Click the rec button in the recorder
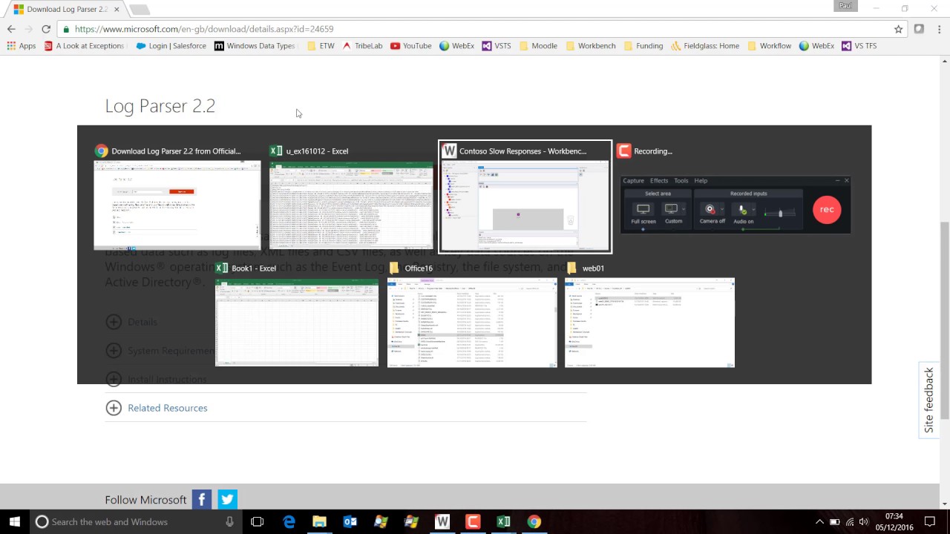The height and width of the screenshot is (534, 950). 827,209
